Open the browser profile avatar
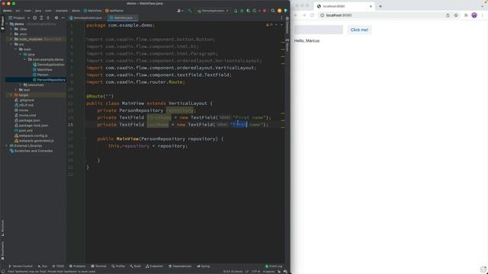The image size is (488, 274). click(474, 15)
